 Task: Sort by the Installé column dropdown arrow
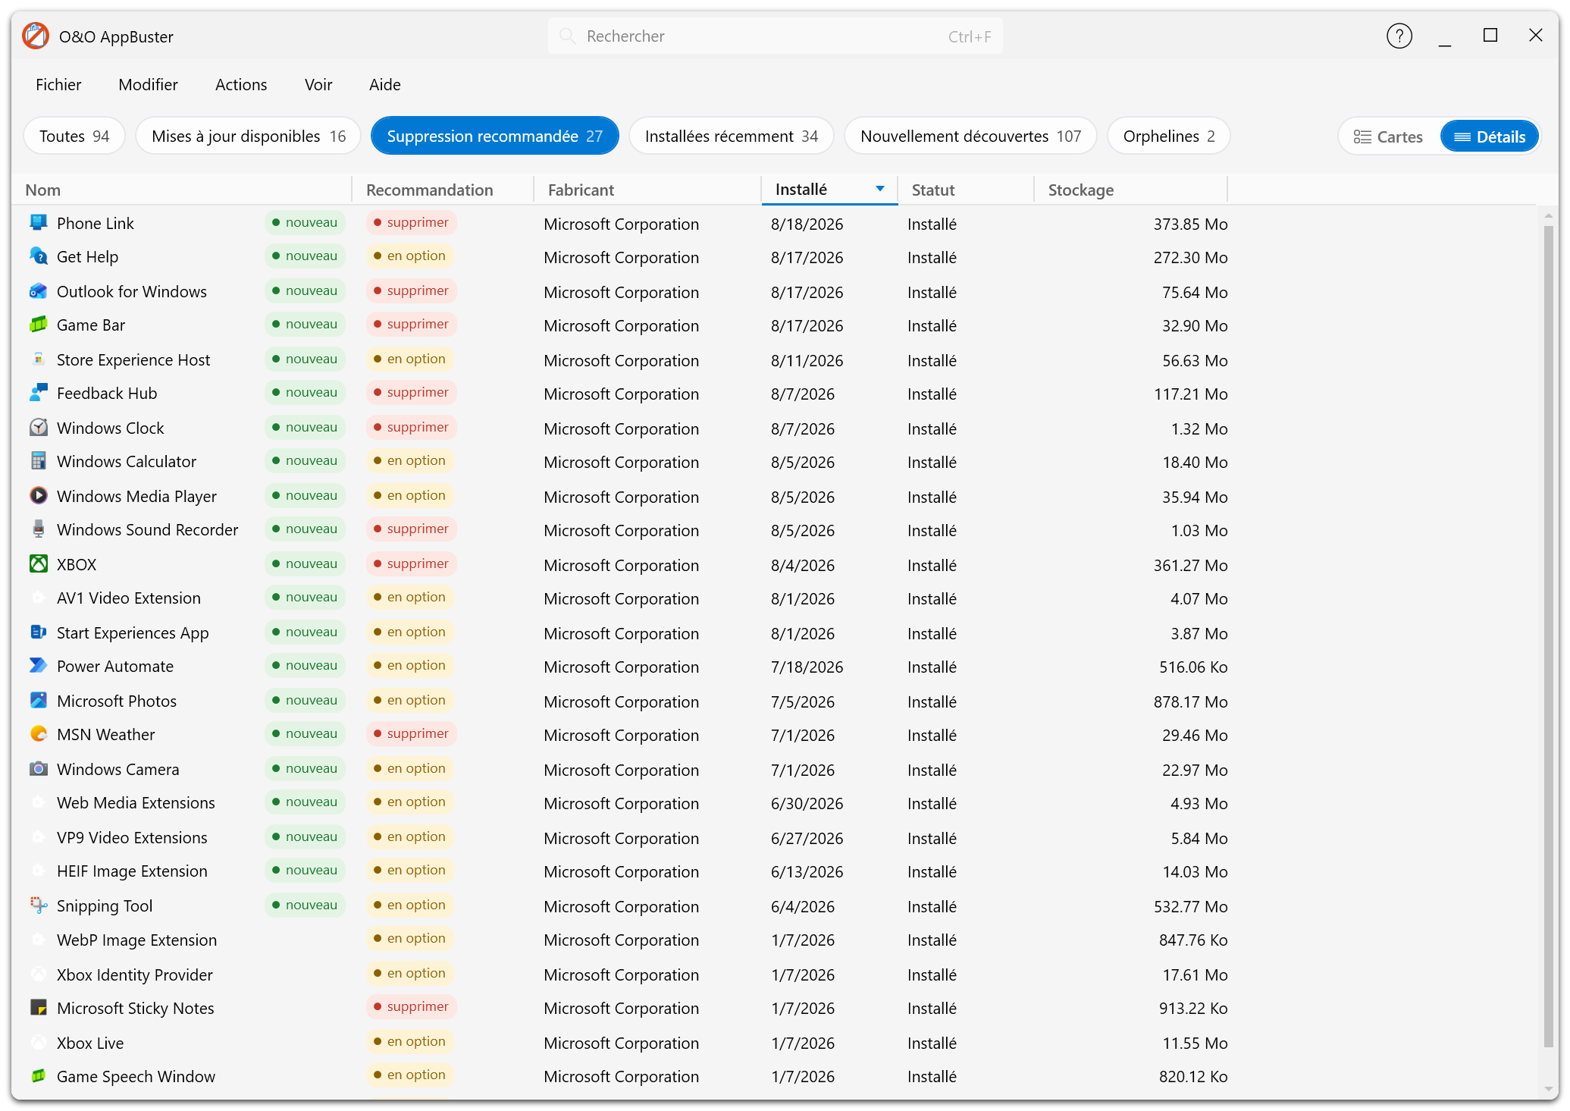click(x=880, y=189)
